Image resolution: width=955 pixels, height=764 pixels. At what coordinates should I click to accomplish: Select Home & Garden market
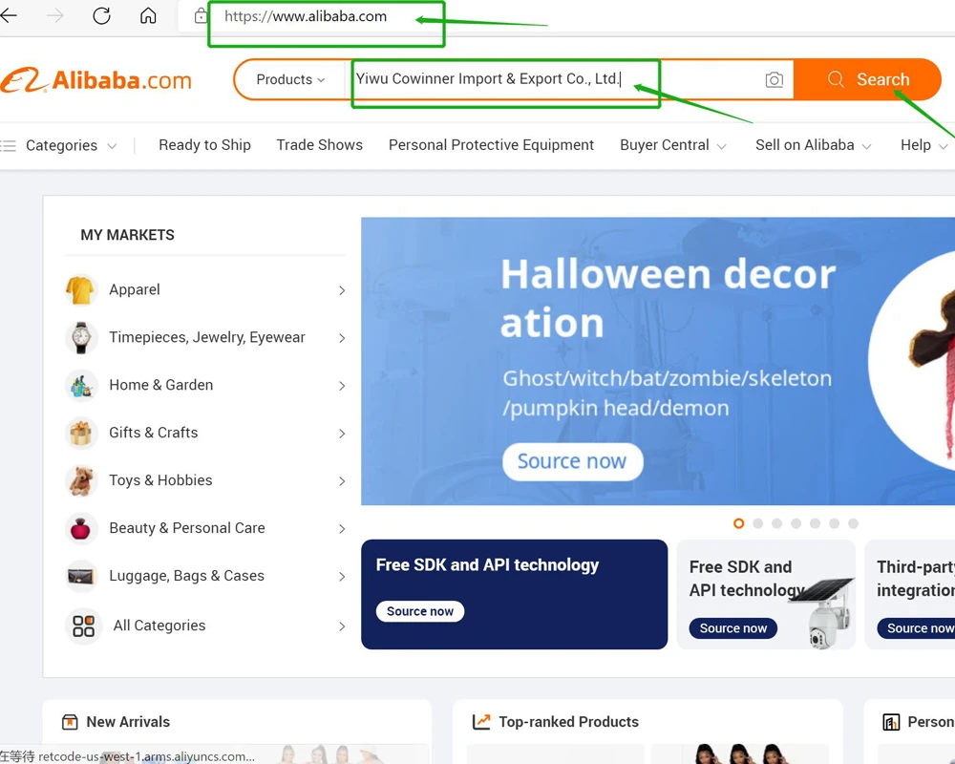(160, 385)
